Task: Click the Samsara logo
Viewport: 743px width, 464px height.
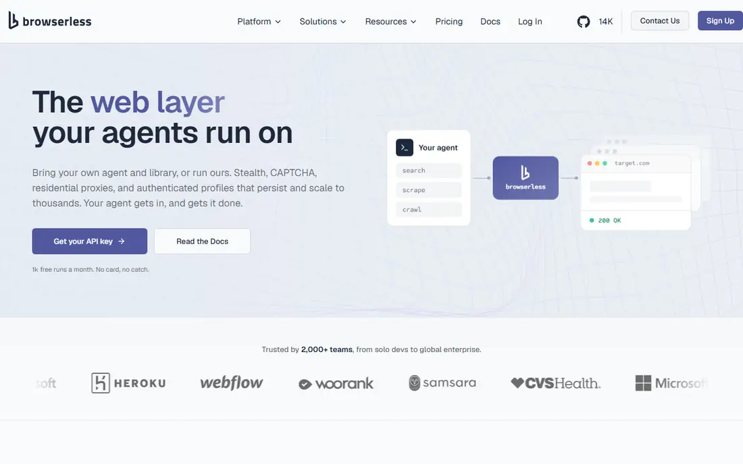Action: [x=442, y=382]
